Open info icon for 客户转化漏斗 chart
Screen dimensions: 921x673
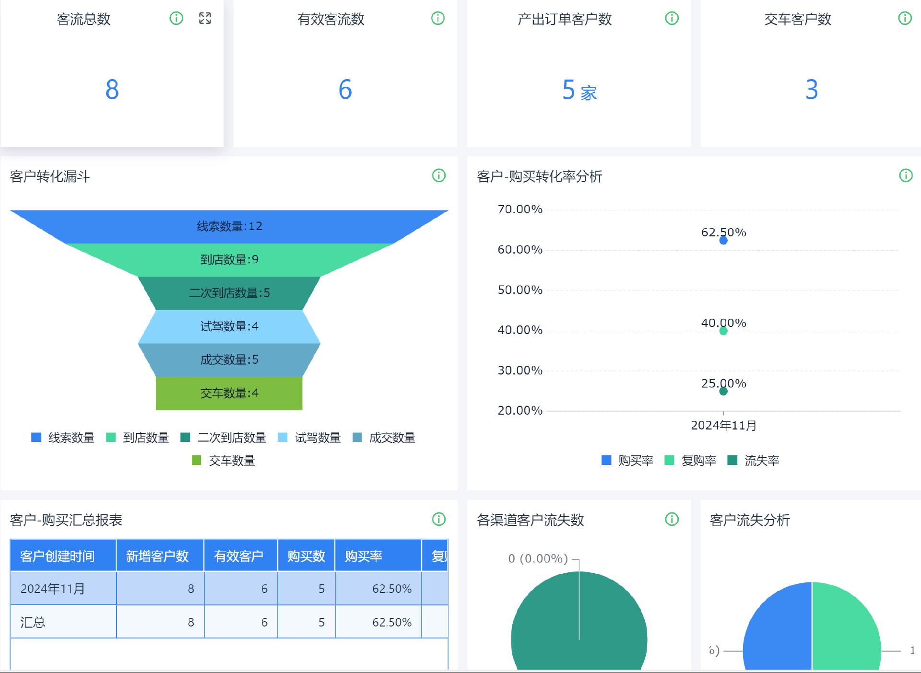[438, 175]
